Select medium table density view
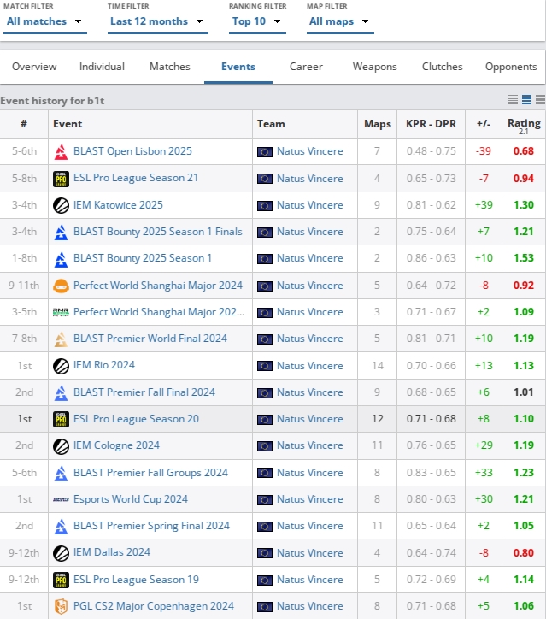Screen dimensions: 546x619 (x=526, y=99)
